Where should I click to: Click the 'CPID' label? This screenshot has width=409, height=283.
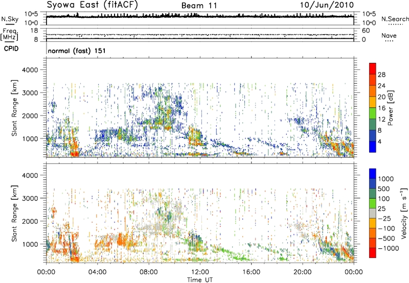(x=11, y=49)
